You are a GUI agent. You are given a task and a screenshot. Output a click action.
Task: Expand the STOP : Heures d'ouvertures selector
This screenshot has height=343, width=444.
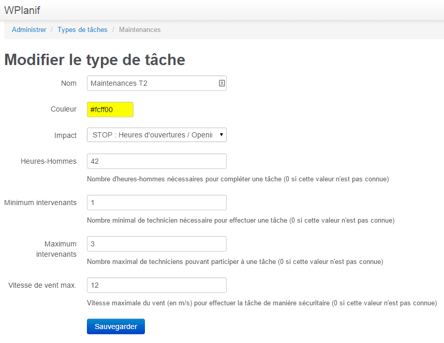click(156, 135)
